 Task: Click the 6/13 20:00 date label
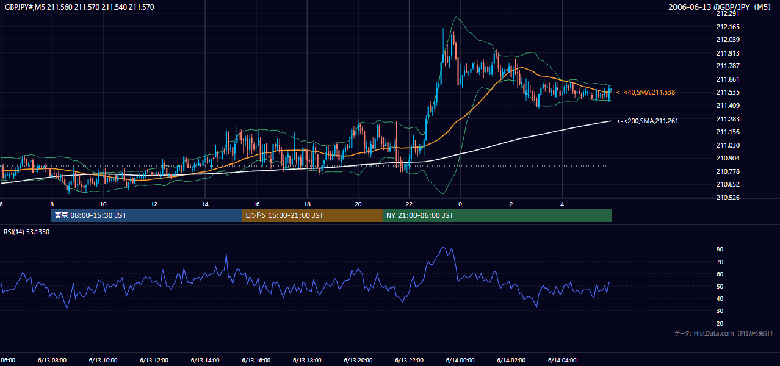358,360
